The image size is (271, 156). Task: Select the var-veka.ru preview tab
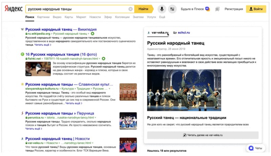(158, 33)
